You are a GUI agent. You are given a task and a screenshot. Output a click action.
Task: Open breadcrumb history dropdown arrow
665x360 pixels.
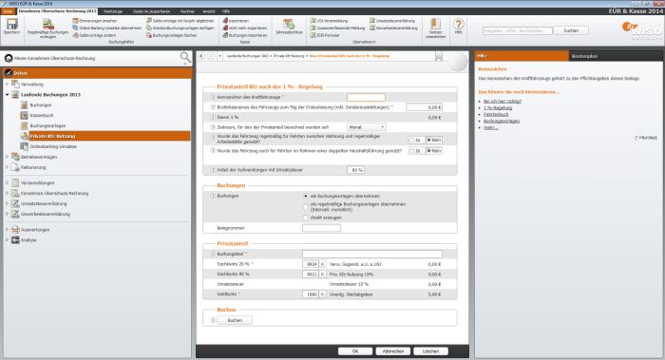click(219, 56)
